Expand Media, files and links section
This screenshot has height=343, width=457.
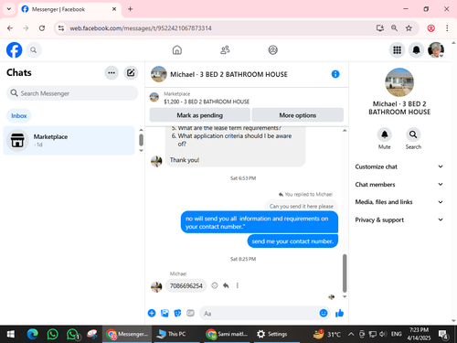(399, 202)
